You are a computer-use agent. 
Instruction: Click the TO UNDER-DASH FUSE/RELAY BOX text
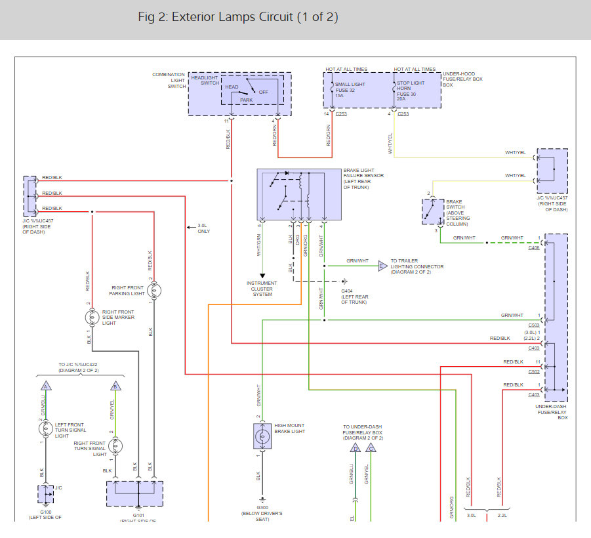363,432
